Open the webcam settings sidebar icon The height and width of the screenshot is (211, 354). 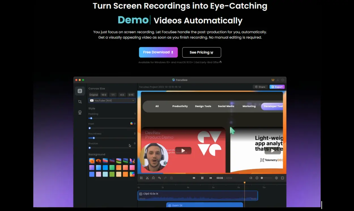(80, 113)
